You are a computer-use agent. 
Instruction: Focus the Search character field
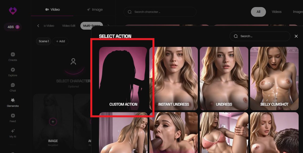pyautogui.click(x=160, y=12)
